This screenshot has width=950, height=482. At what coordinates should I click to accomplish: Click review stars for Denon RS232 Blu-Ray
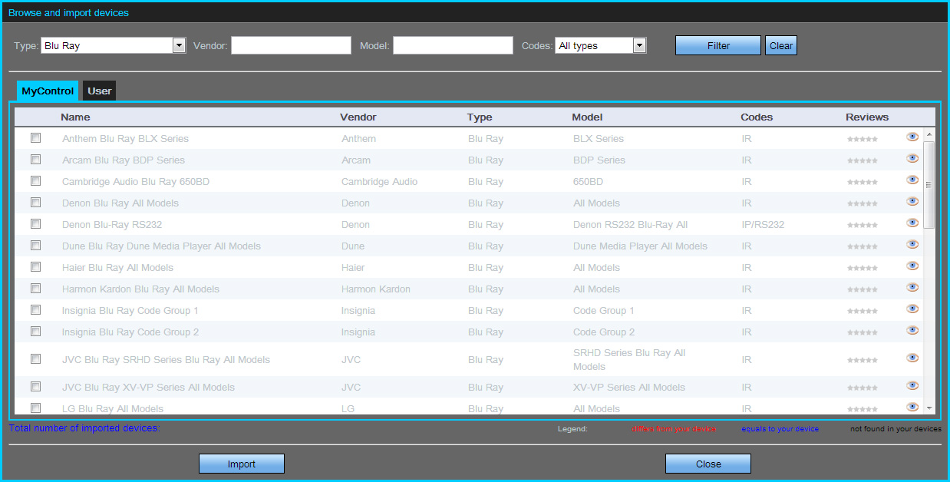[862, 226]
